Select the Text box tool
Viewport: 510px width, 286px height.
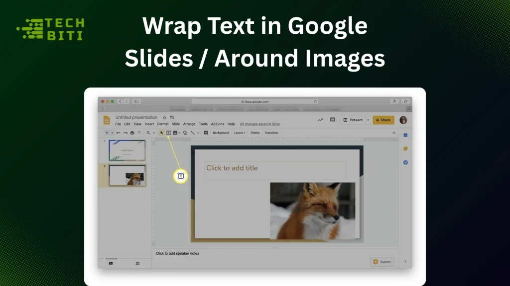pos(169,133)
